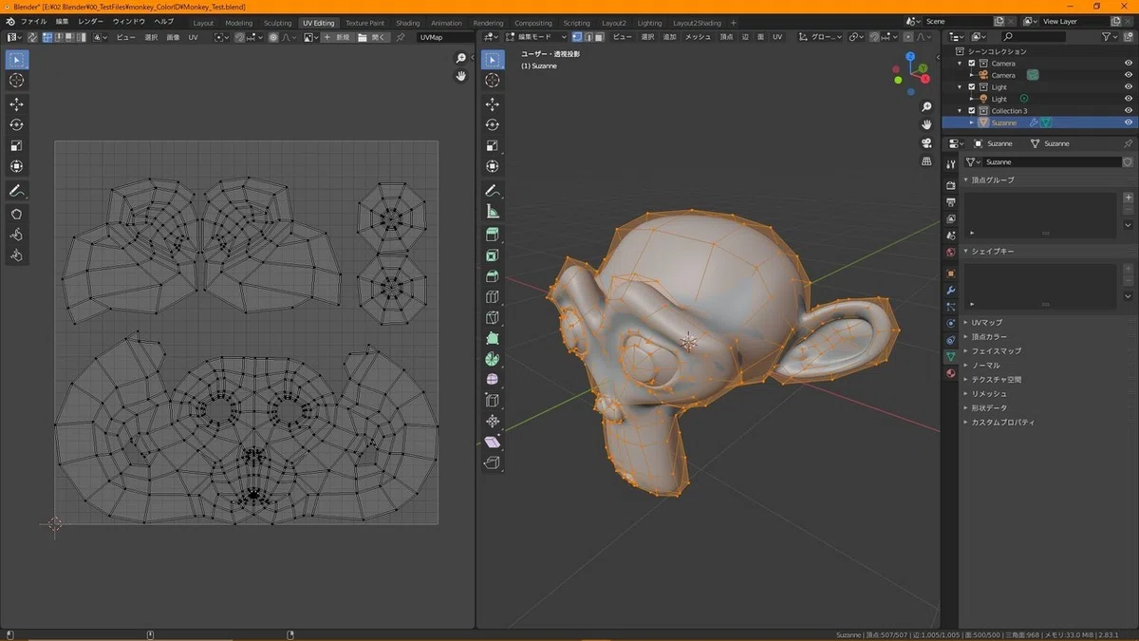Select the Annotate tool in UV editor toolbar
The image size is (1139, 641).
16,191
